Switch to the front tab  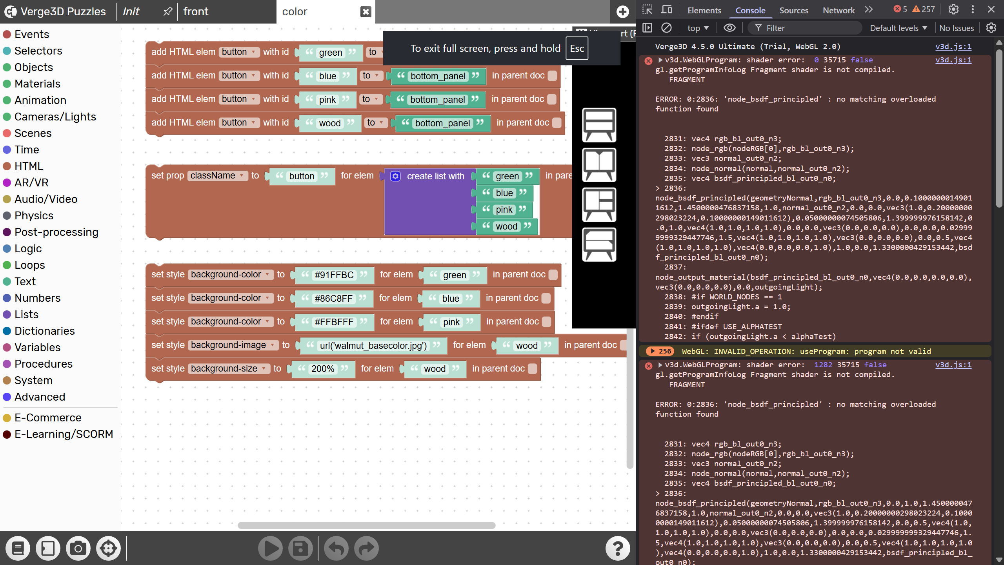click(x=196, y=12)
